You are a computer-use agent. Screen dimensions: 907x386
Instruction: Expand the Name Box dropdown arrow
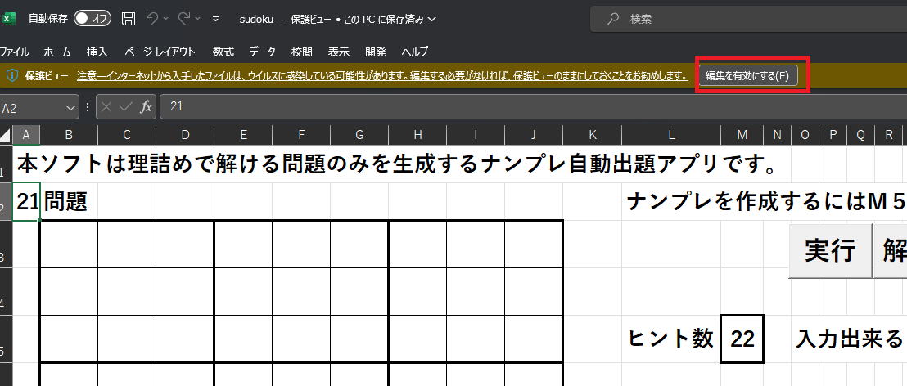[x=70, y=107]
